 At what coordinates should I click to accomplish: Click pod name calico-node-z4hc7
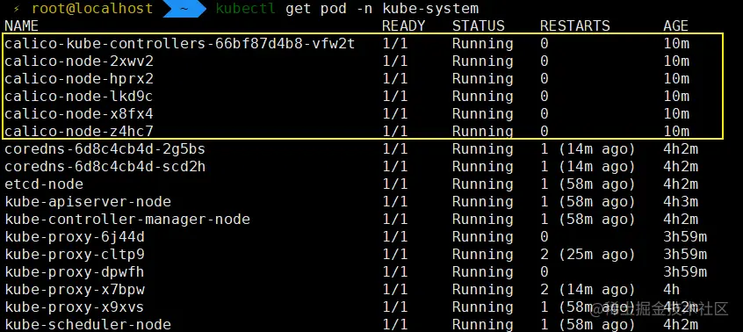click(x=79, y=131)
